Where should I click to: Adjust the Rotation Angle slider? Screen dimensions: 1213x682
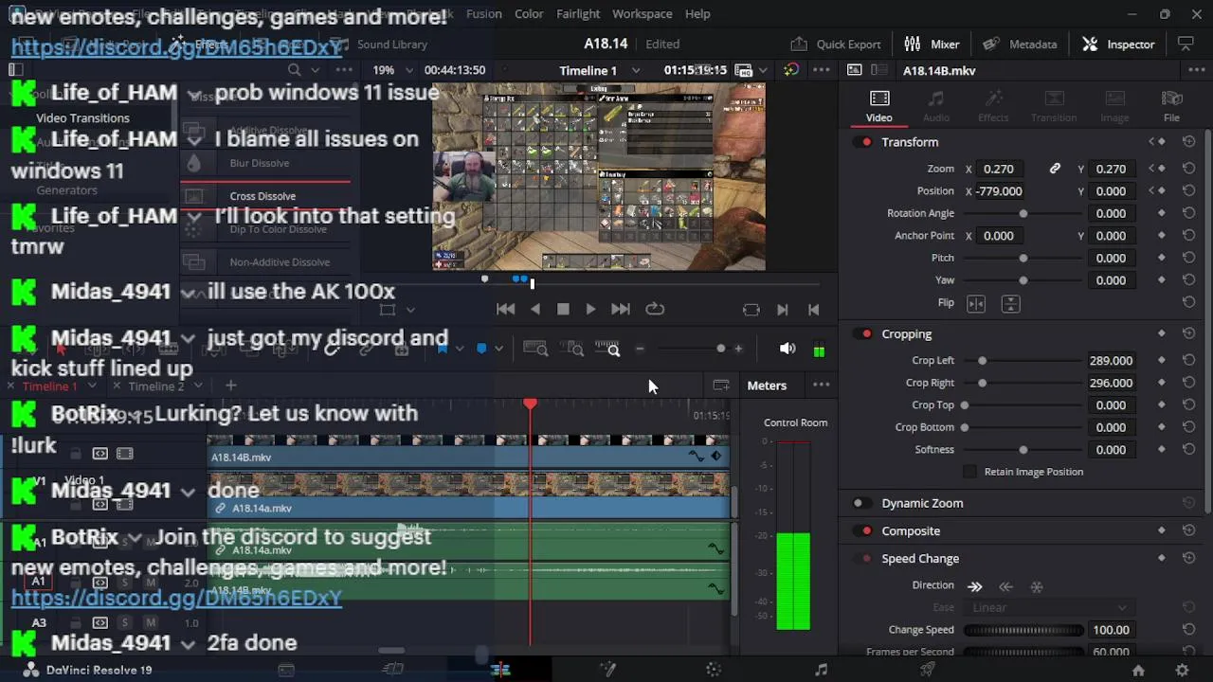1023,213
